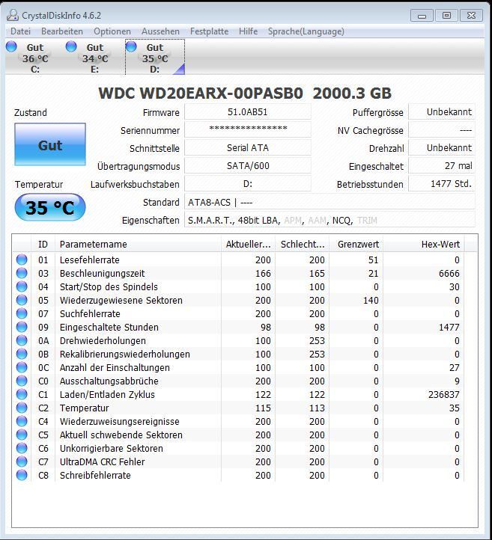
Task: Click the Firmware field 51.0AB51
Action: tap(248, 112)
